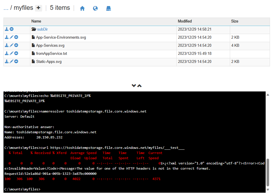Go to the home directory icon
Screen dimensions: 272x195
tap(82, 9)
